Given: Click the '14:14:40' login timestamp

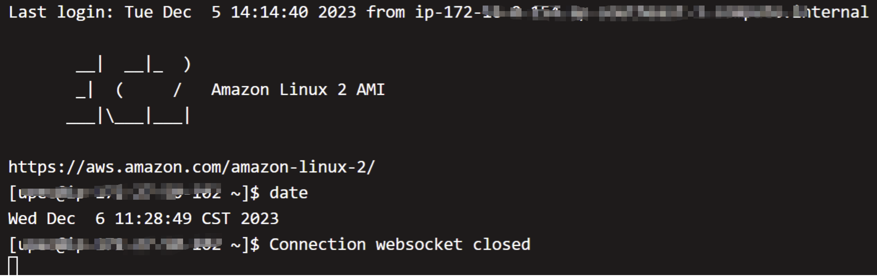Looking at the screenshot, I should coord(269,12).
